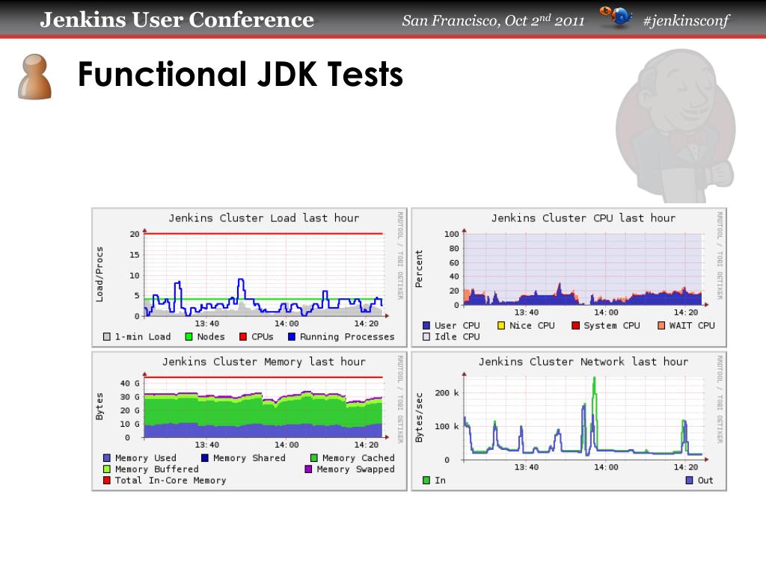Click the San Francisco, Oct 2nd 2011 text

point(493,20)
